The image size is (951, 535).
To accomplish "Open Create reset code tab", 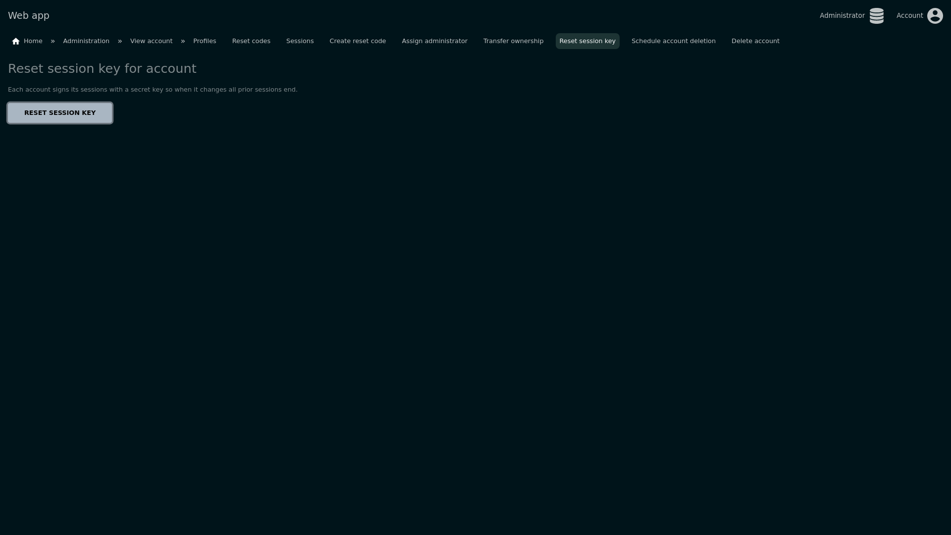I will [x=358, y=41].
